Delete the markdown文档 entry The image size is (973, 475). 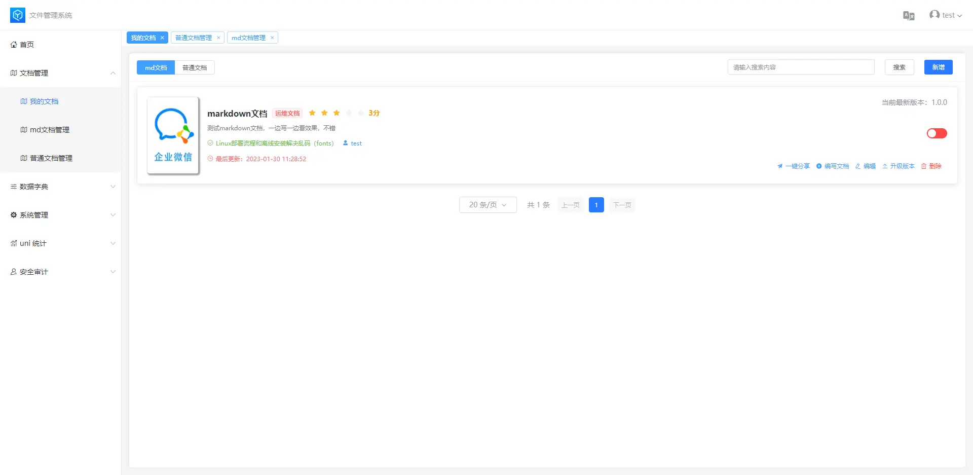(931, 166)
